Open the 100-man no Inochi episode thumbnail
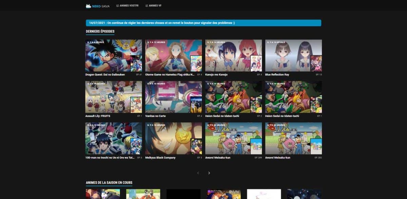This screenshot has width=407, height=199. click(x=114, y=138)
